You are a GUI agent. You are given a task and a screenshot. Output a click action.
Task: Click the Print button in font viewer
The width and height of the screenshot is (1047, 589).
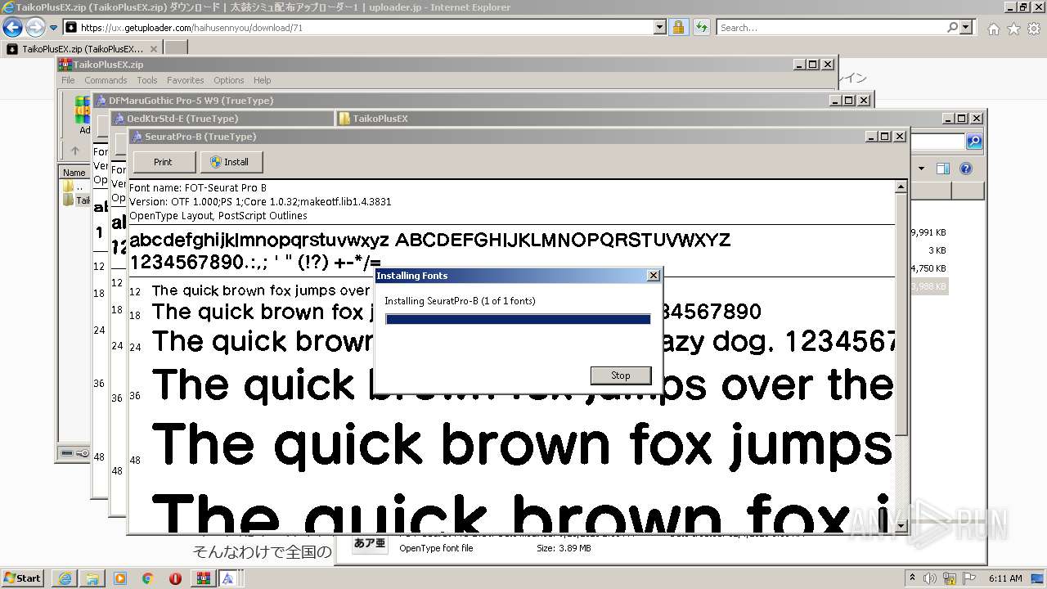tap(164, 162)
